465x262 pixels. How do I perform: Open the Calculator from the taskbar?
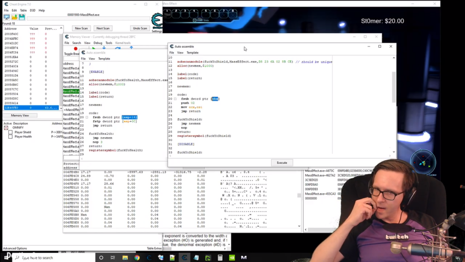[220, 257]
